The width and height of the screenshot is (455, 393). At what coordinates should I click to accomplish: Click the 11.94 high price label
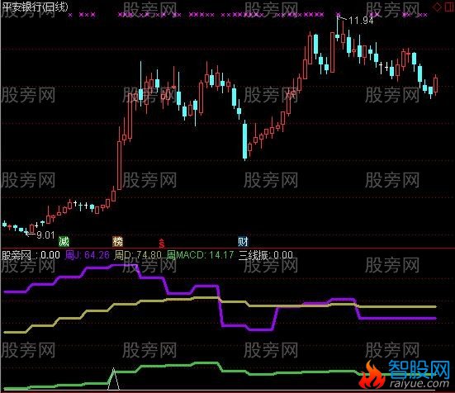pyautogui.click(x=361, y=21)
